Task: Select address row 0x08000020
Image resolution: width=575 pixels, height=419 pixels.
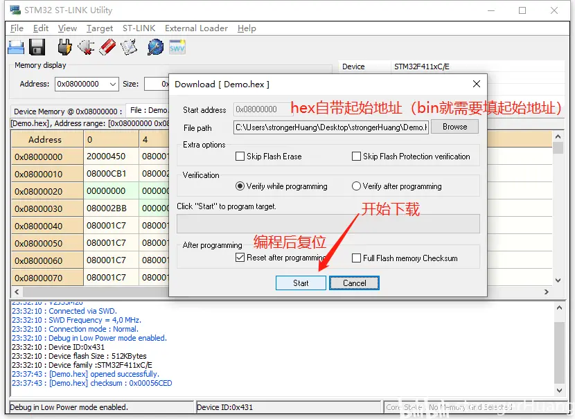Action: (x=47, y=191)
